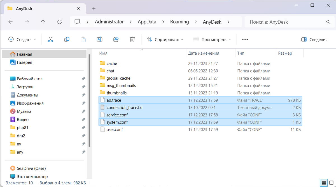Select Главная in navigation pane
Viewport: 336px width, 187px height.
(44, 54)
